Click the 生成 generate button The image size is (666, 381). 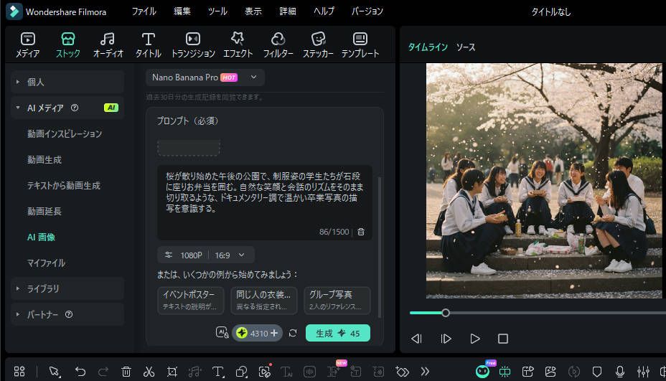click(337, 333)
